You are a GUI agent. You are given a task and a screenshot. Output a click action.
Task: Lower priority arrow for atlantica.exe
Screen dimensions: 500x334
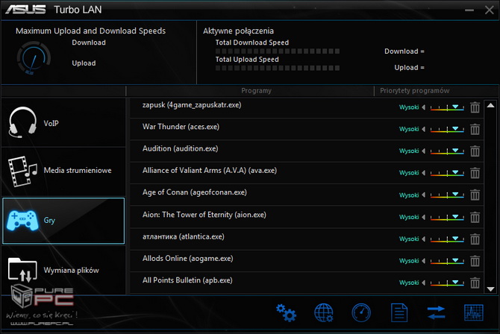423,239
